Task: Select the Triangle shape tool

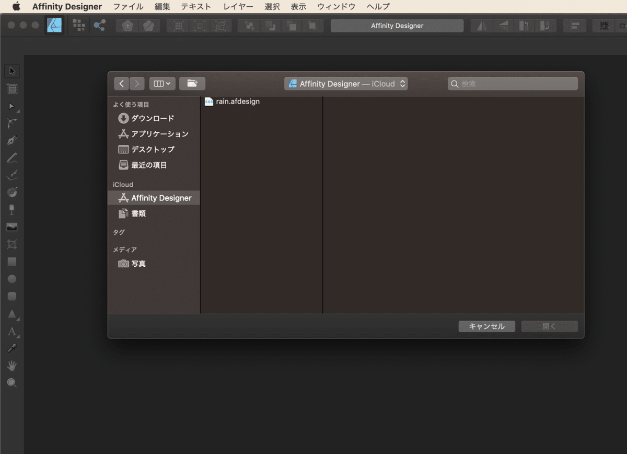Action: pyautogui.click(x=12, y=314)
